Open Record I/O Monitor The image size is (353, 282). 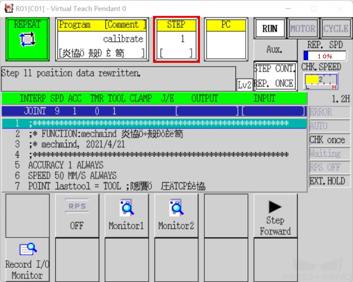point(27,260)
